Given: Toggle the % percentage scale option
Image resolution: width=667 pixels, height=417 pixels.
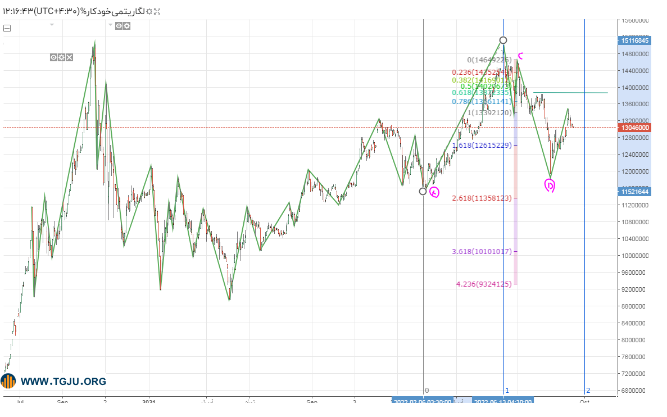Looking at the screenshot, I should point(83,11).
